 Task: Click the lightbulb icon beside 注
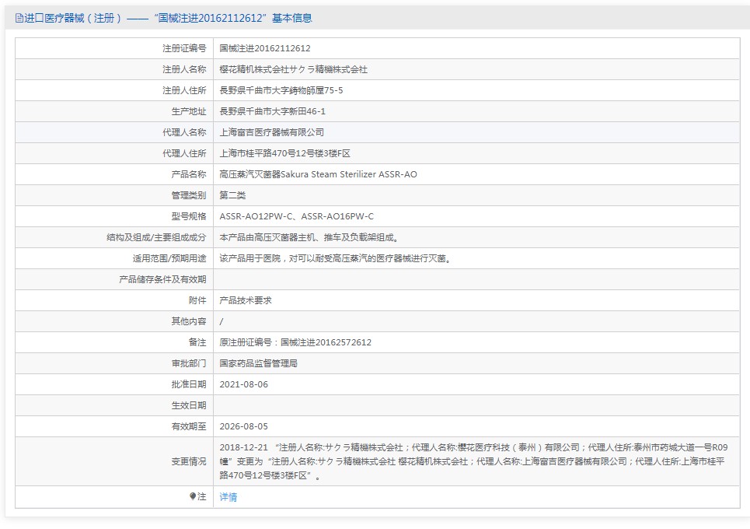tap(192, 496)
